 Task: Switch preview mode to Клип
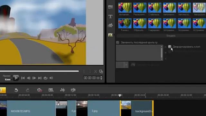[x=8, y=80]
